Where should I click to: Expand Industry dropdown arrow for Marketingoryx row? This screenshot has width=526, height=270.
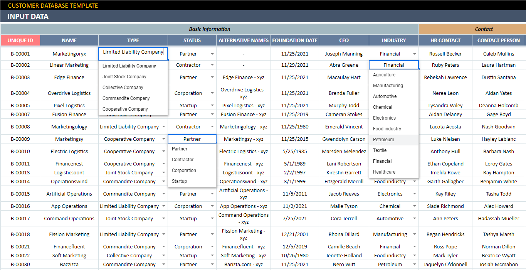[x=414, y=54]
